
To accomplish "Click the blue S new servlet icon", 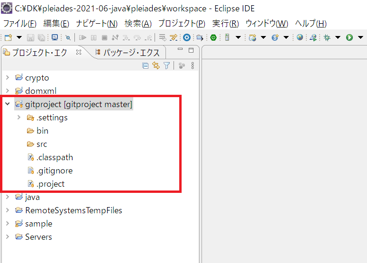I will click(275, 37).
